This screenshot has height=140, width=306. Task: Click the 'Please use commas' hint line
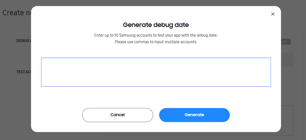point(156,42)
